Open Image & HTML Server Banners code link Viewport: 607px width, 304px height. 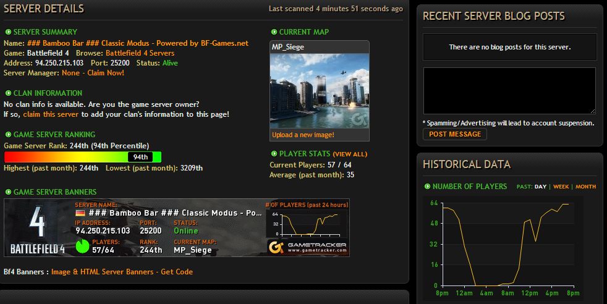[122, 272]
